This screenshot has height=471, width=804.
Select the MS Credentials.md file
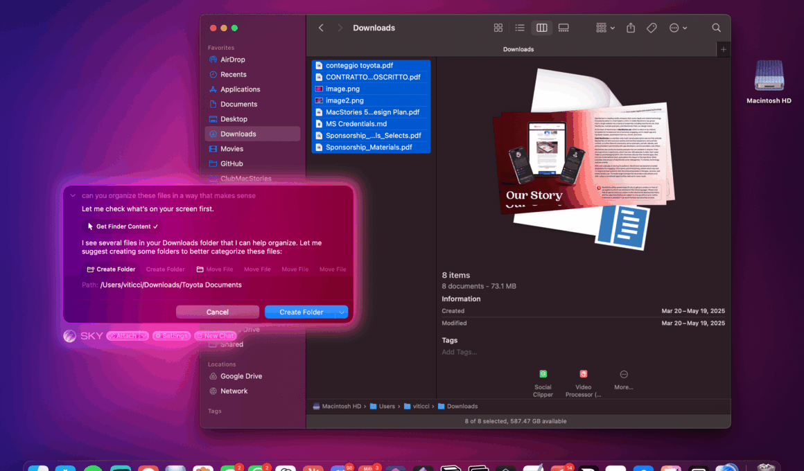[371, 123]
